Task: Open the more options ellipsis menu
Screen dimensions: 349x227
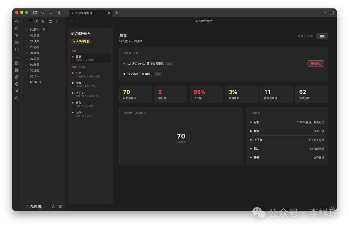Action: coord(331,21)
